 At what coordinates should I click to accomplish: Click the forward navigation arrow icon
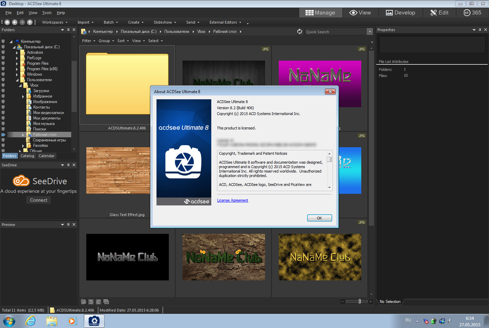click(x=22, y=22)
